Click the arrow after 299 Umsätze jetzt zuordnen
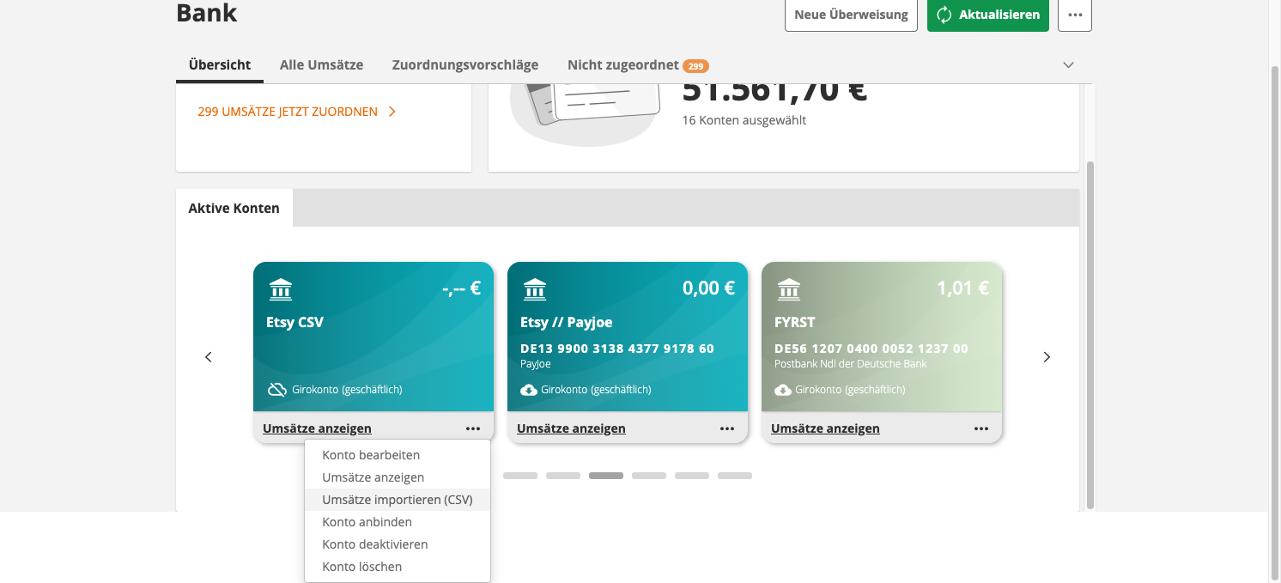The width and height of the screenshot is (1281, 583). pyautogui.click(x=392, y=112)
